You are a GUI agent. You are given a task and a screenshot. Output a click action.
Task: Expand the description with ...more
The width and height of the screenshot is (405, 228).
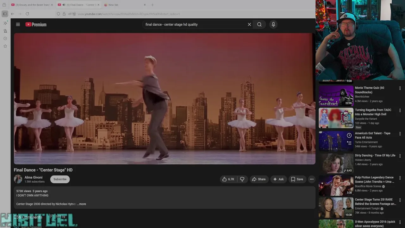coord(82,204)
